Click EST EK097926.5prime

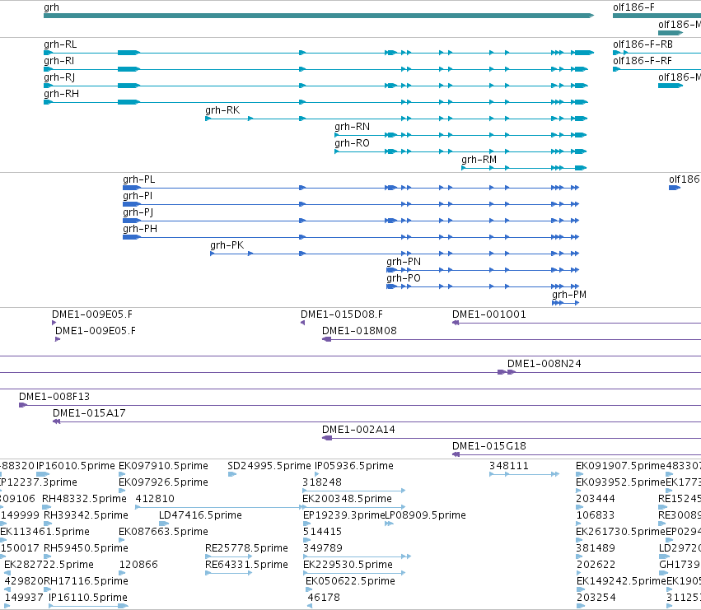tap(163, 482)
